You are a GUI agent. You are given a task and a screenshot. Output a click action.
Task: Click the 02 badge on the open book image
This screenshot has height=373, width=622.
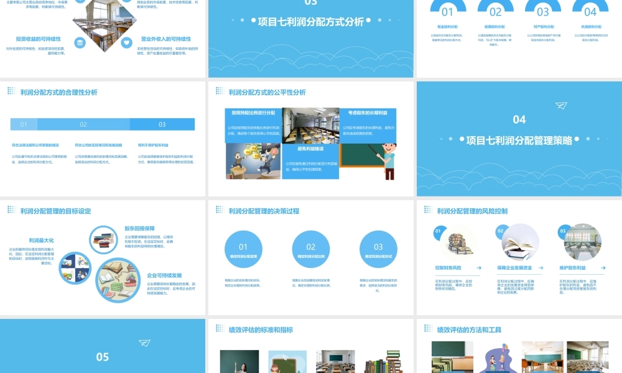tap(501, 232)
